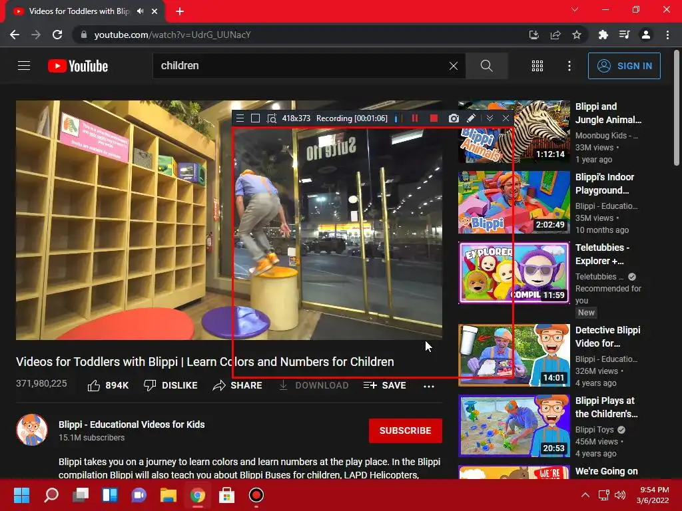Open the YouTube hamburger guide menu
Image resolution: width=682 pixels, height=511 pixels.
click(x=24, y=66)
